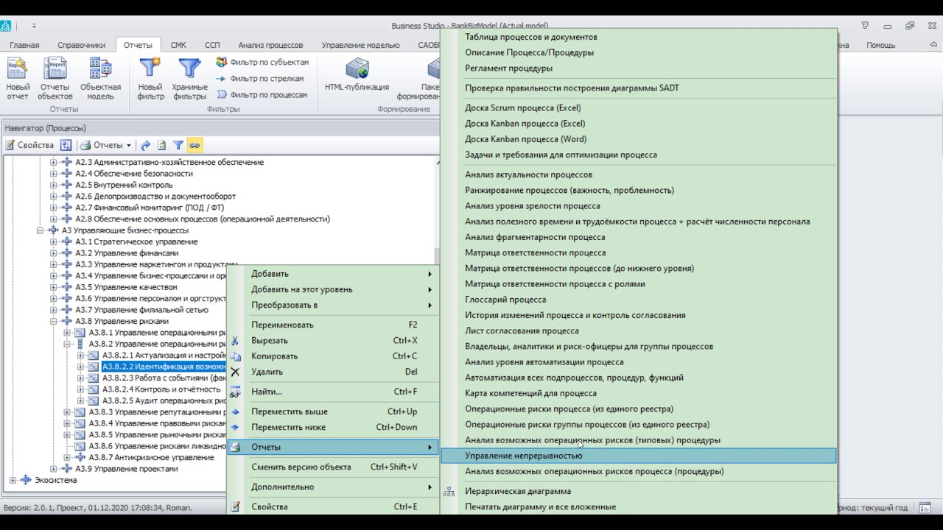
Task: Switch to Анализ процессов tab
Action: point(270,45)
